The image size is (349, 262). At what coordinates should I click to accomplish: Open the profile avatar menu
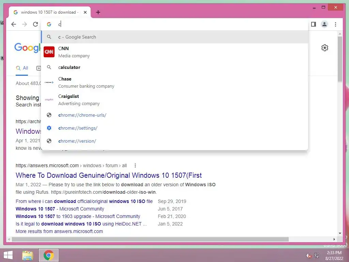click(324, 24)
